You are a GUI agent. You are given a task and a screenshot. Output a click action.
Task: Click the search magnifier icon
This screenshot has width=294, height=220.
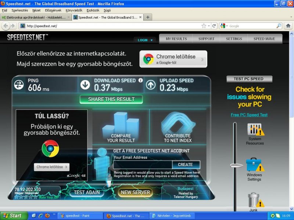(279, 26)
